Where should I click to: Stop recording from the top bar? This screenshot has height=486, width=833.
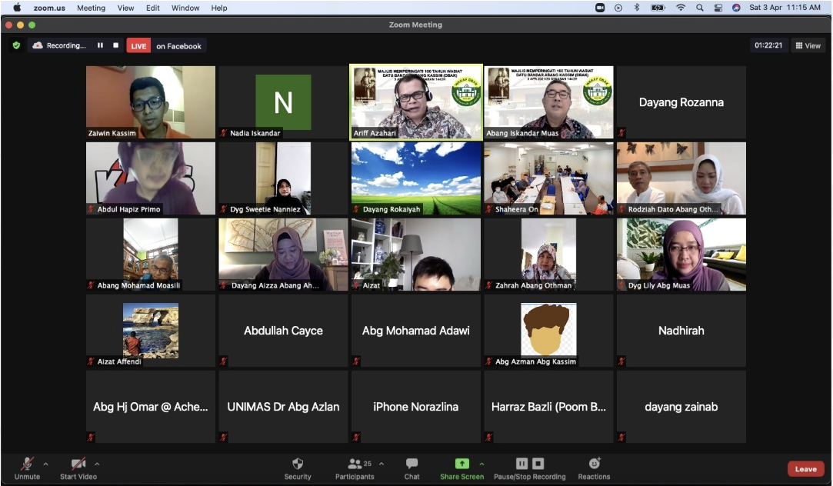point(116,46)
